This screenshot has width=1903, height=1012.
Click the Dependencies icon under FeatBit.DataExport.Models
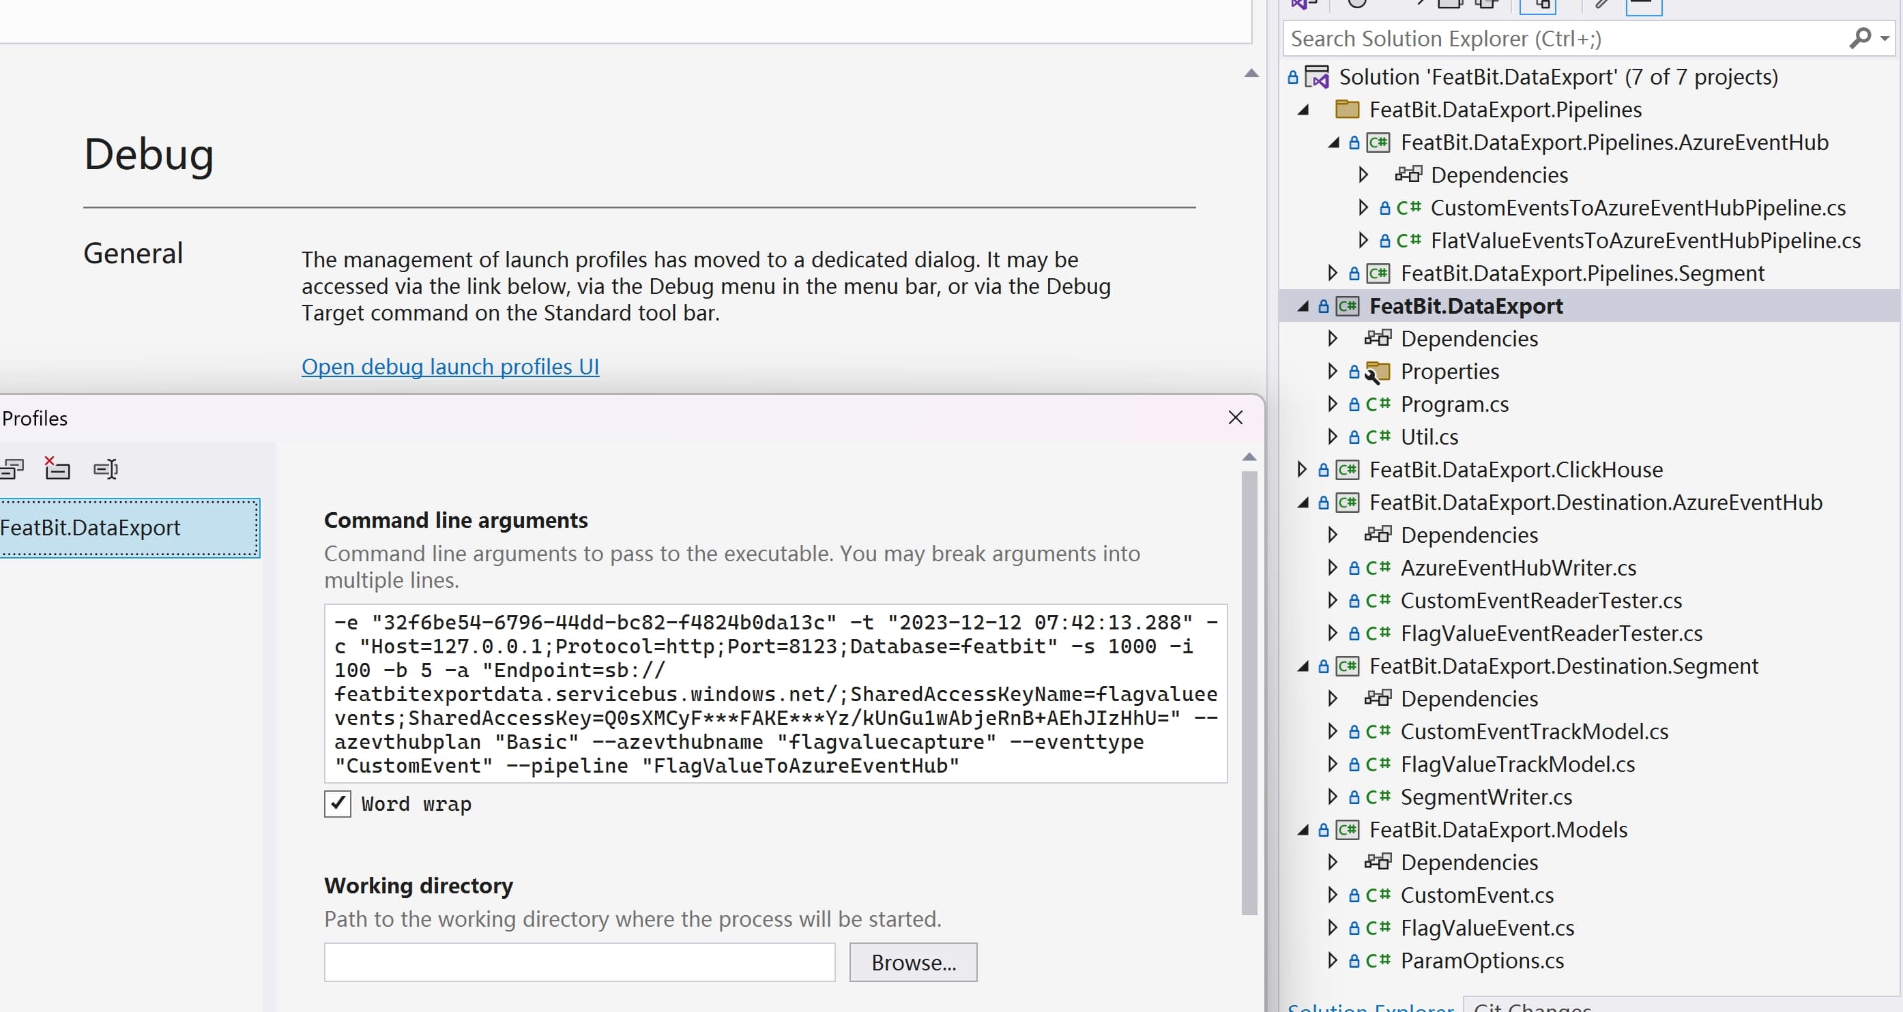1378,861
